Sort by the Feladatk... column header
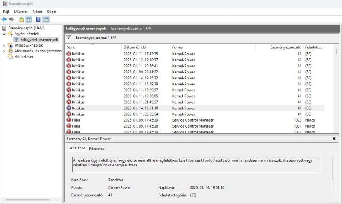 coord(314,47)
